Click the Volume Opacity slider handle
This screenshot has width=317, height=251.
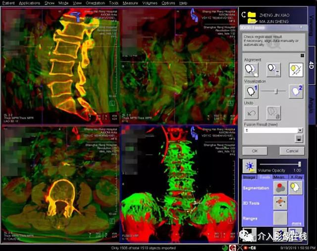tap(300, 164)
